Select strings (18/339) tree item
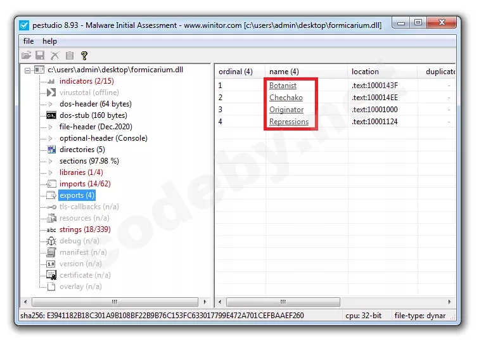Viewport: 486px width, 341px height. pos(85,229)
